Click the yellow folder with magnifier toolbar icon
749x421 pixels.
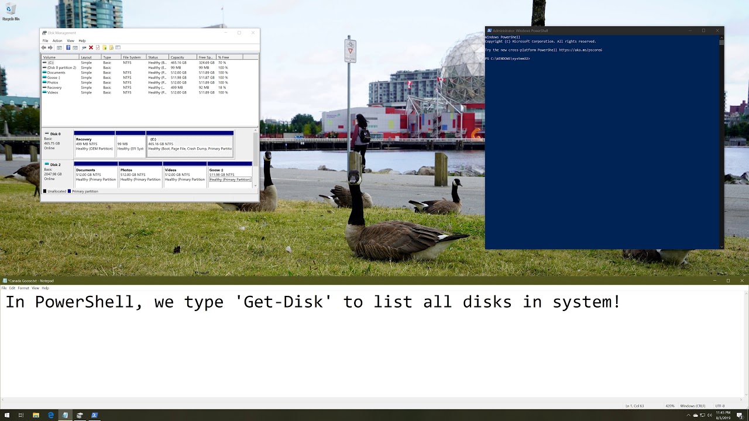click(111, 47)
